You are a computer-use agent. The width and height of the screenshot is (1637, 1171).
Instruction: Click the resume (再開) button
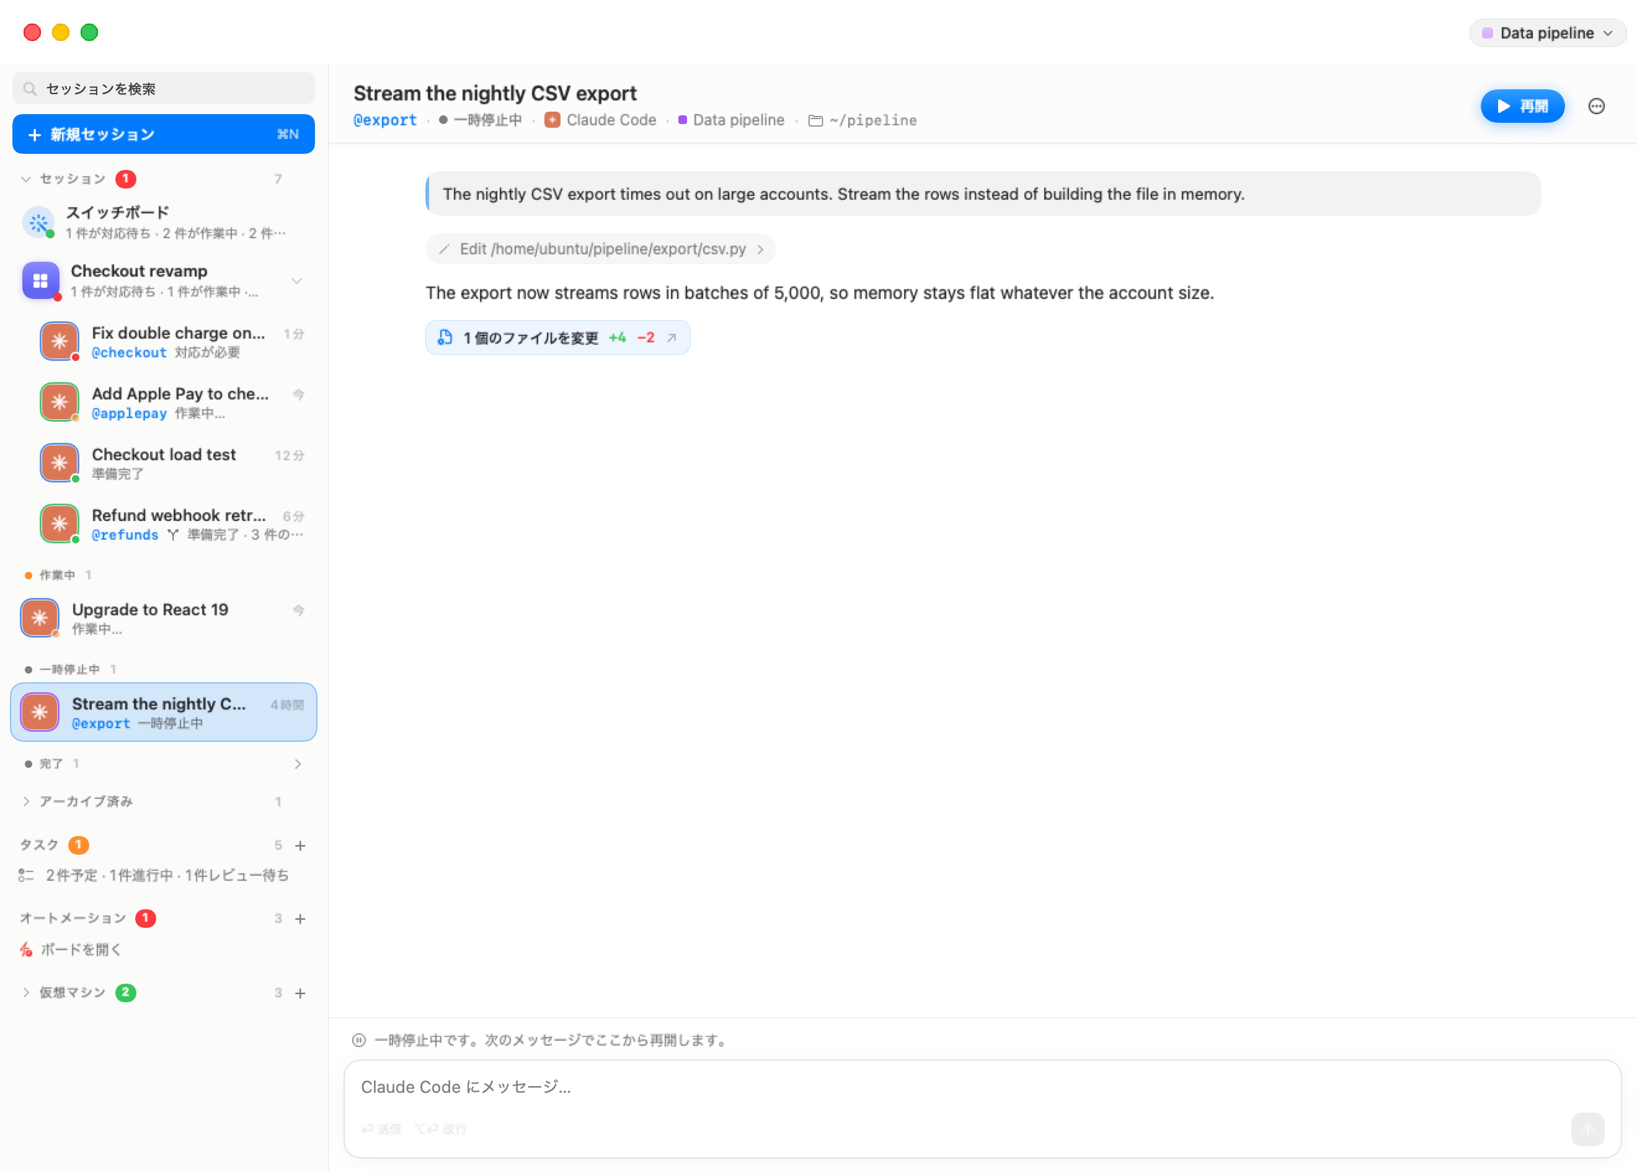tap(1522, 106)
